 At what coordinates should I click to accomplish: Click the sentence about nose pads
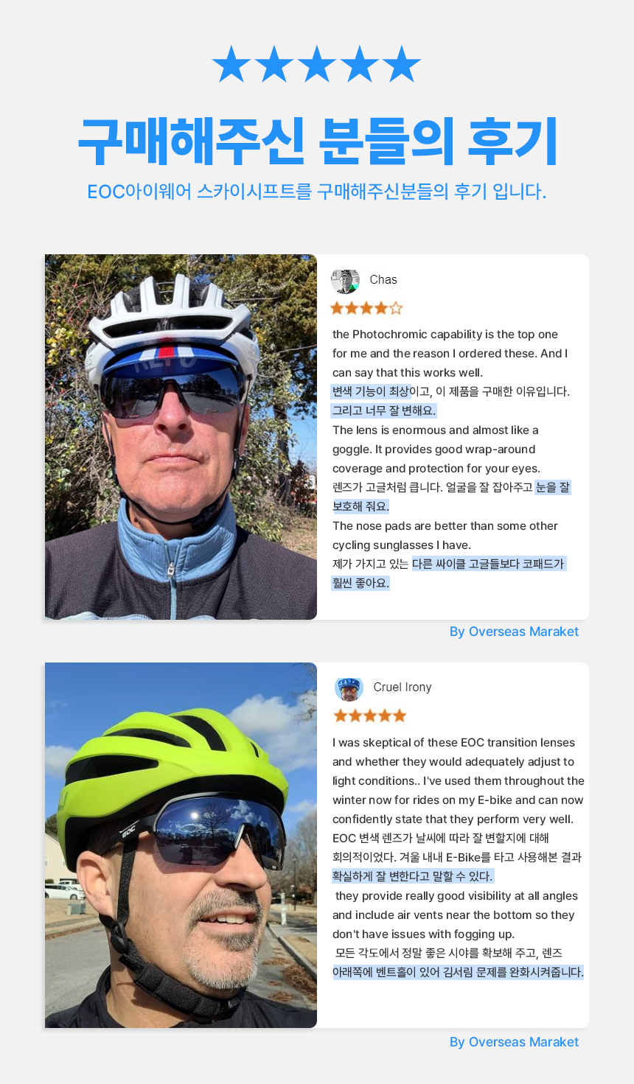pos(445,536)
